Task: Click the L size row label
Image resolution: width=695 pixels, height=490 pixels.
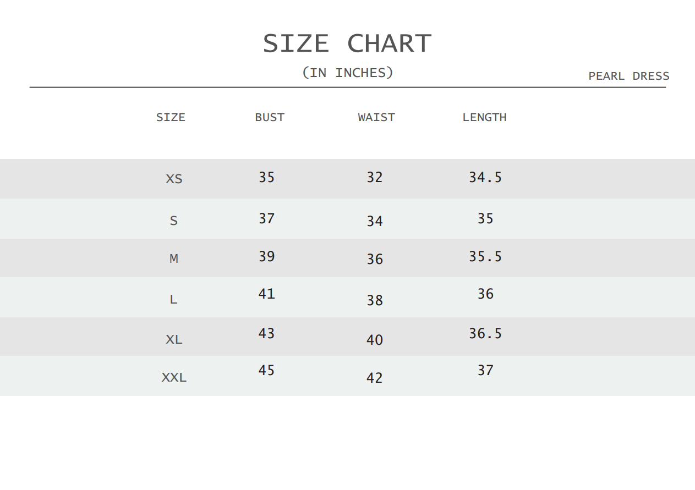Action: (173, 300)
